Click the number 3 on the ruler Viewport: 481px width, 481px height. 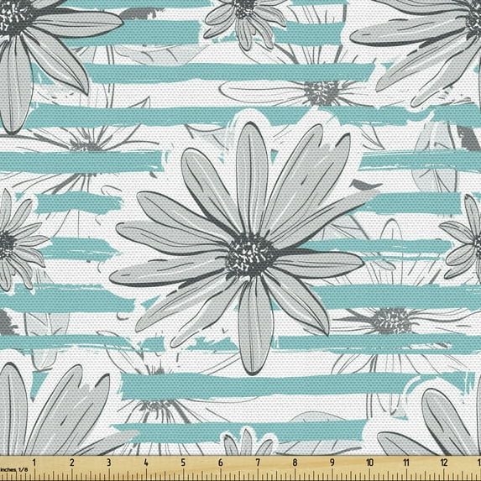click(109, 463)
